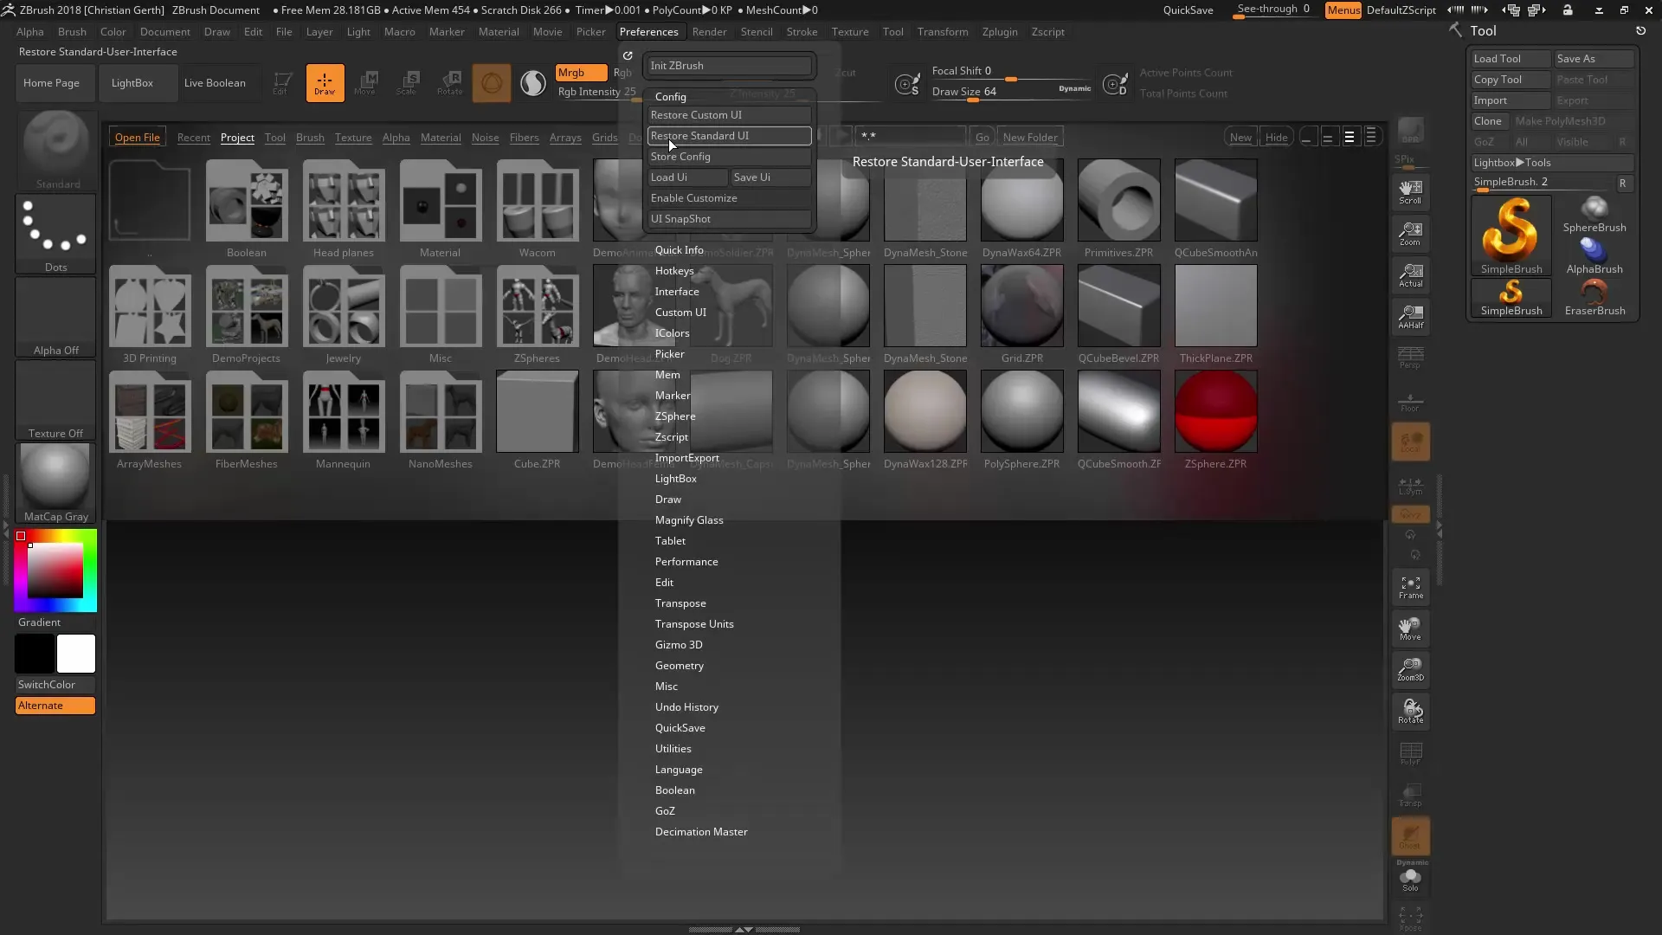Click the Scroll canvas icon
Viewport: 1662px width, 935px height.
[1410, 192]
